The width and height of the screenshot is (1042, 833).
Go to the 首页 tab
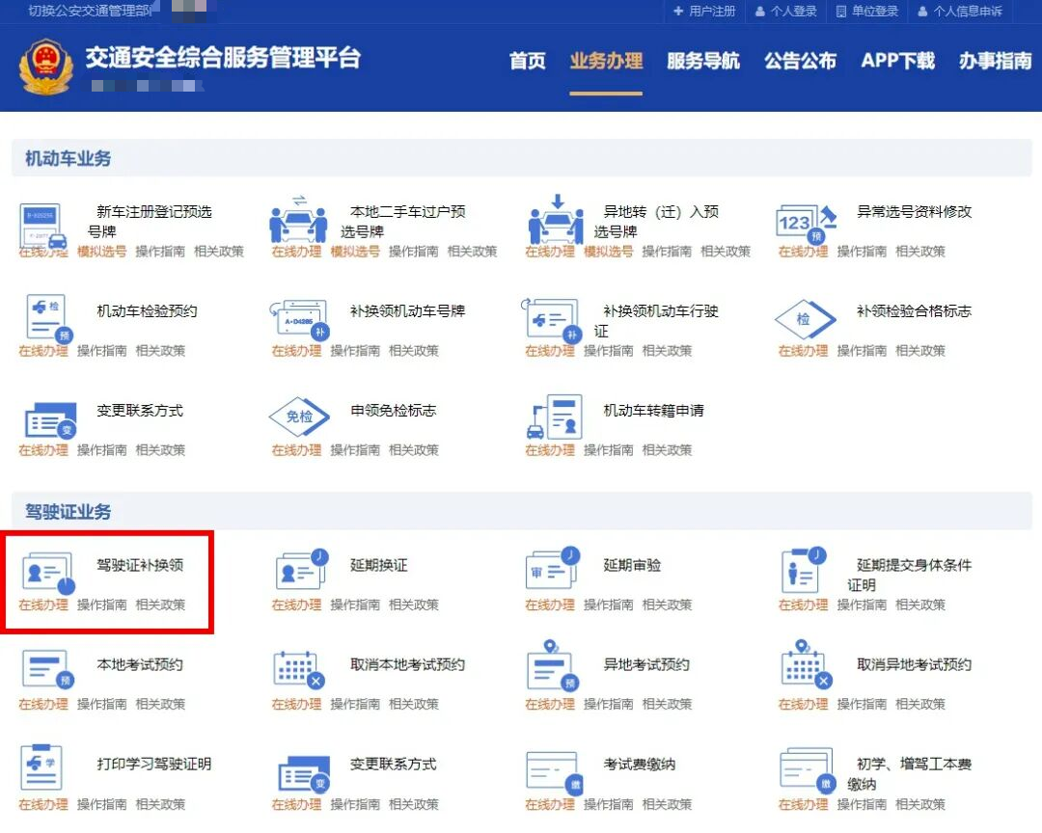pyautogui.click(x=527, y=61)
